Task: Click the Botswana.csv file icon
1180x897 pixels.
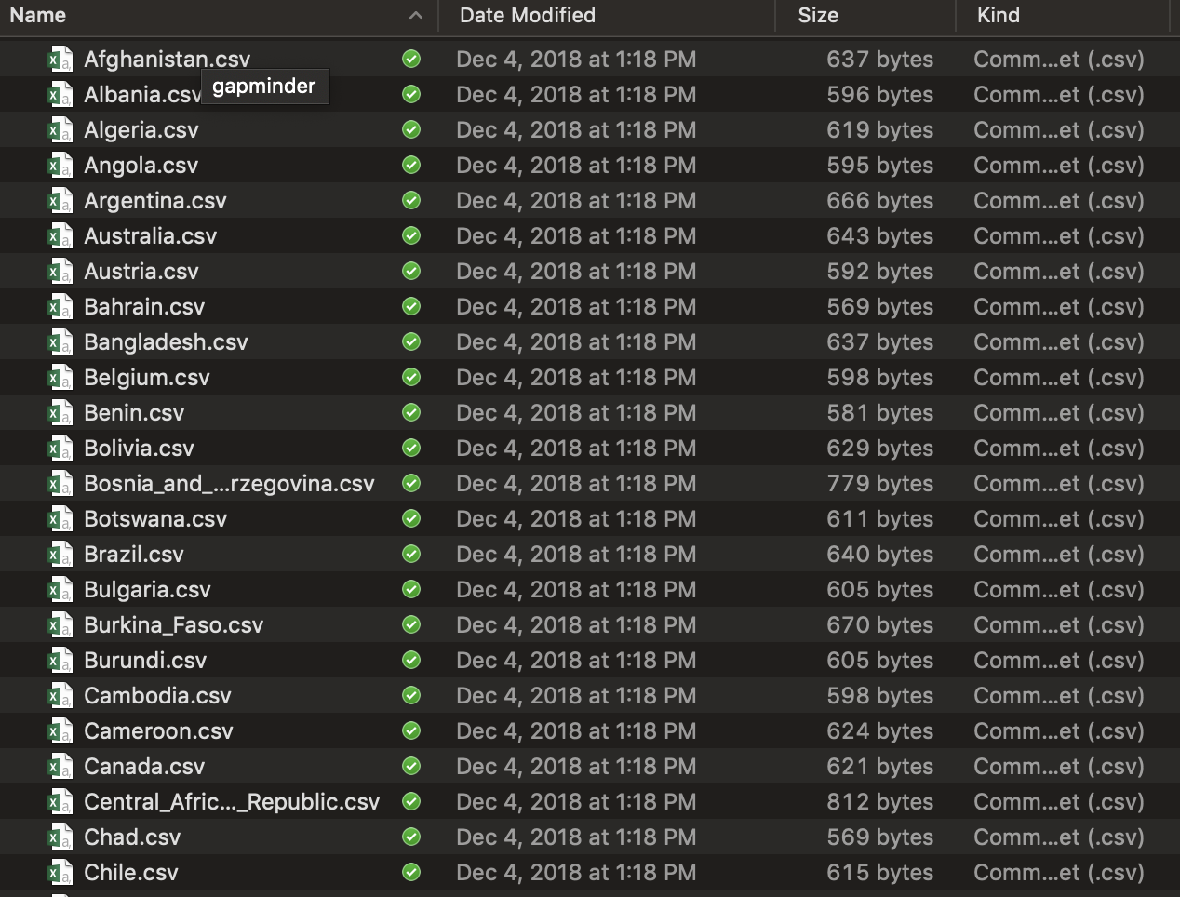Action: (60, 519)
